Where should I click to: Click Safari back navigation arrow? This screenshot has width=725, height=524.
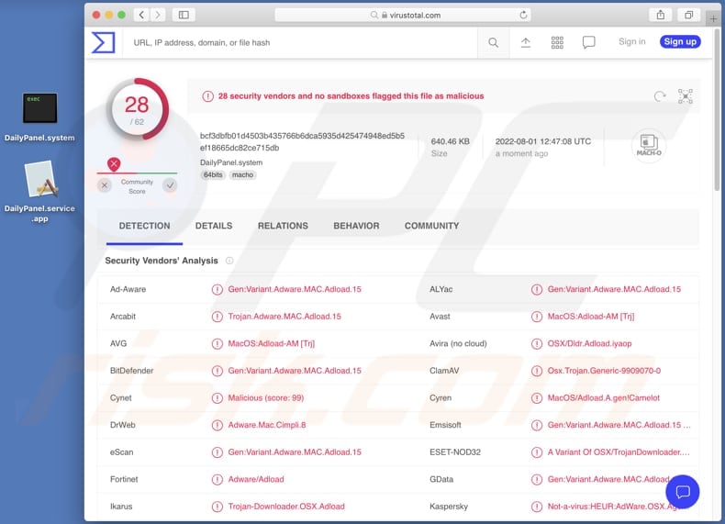coord(142,15)
